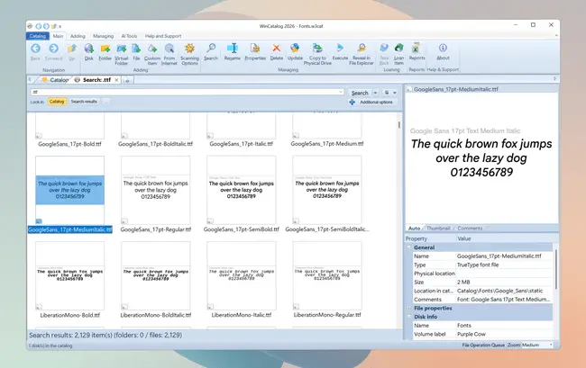Switch to the Managing ribbon tab
586x368 pixels.
click(x=103, y=36)
